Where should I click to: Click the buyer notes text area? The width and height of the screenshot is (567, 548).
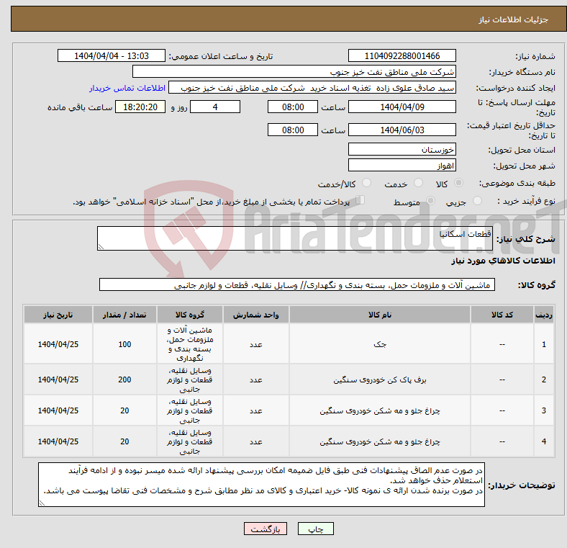click(x=261, y=485)
